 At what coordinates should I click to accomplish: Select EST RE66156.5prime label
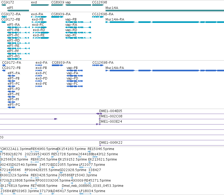point(44,159)
